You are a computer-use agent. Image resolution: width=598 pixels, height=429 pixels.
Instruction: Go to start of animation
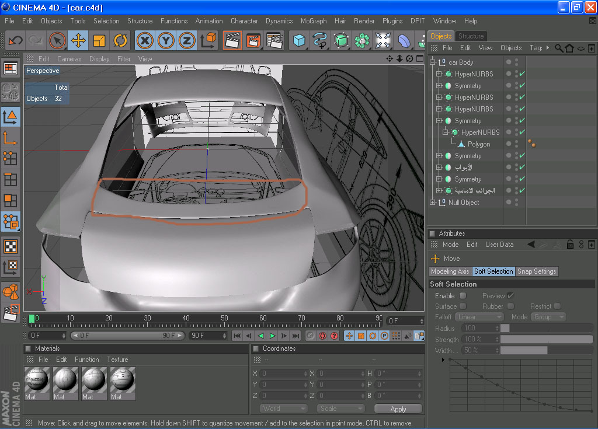[x=237, y=336]
